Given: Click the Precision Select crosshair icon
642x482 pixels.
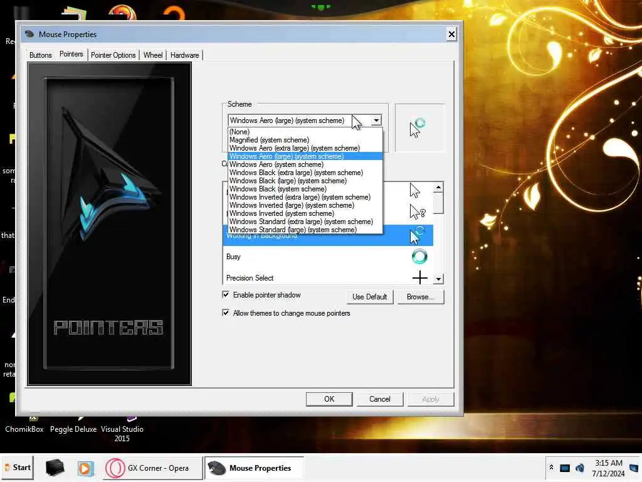Looking at the screenshot, I should click(x=419, y=277).
